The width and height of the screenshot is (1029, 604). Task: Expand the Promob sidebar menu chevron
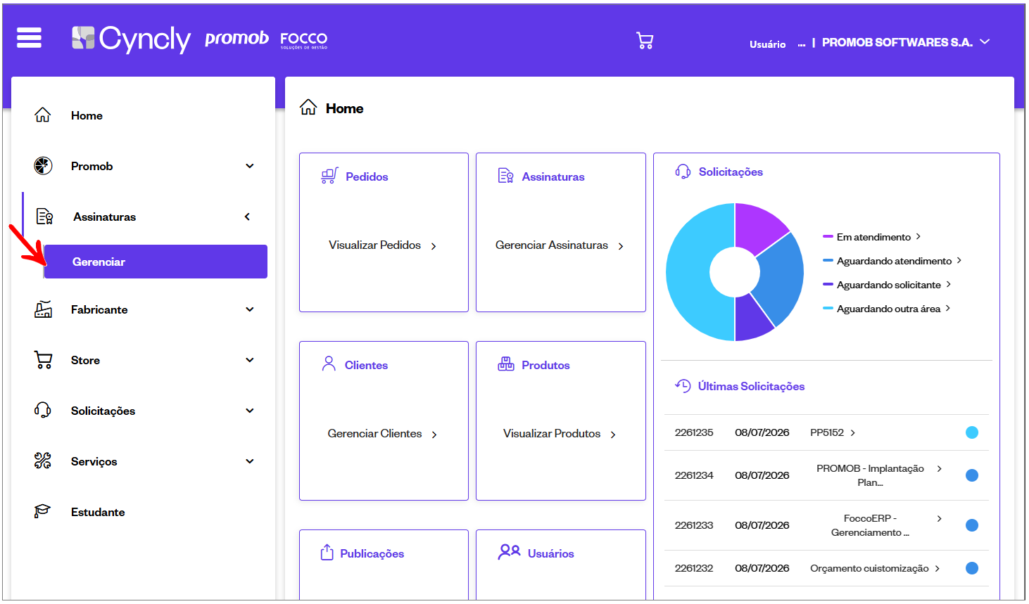250,166
